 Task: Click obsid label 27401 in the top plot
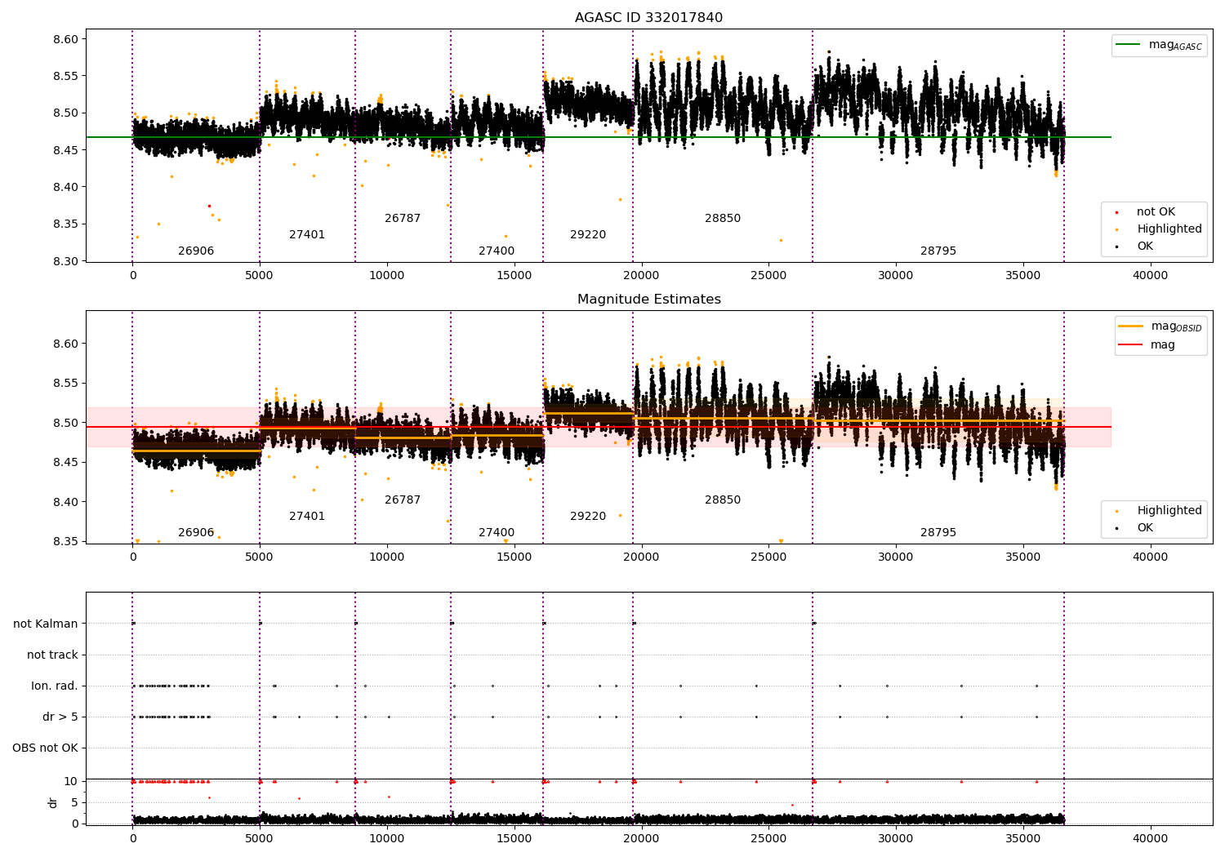[307, 235]
